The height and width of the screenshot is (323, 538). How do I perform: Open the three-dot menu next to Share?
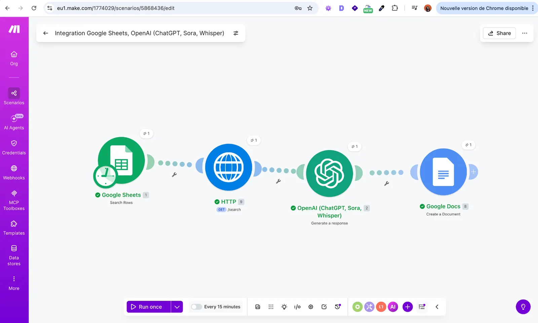(525, 33)
